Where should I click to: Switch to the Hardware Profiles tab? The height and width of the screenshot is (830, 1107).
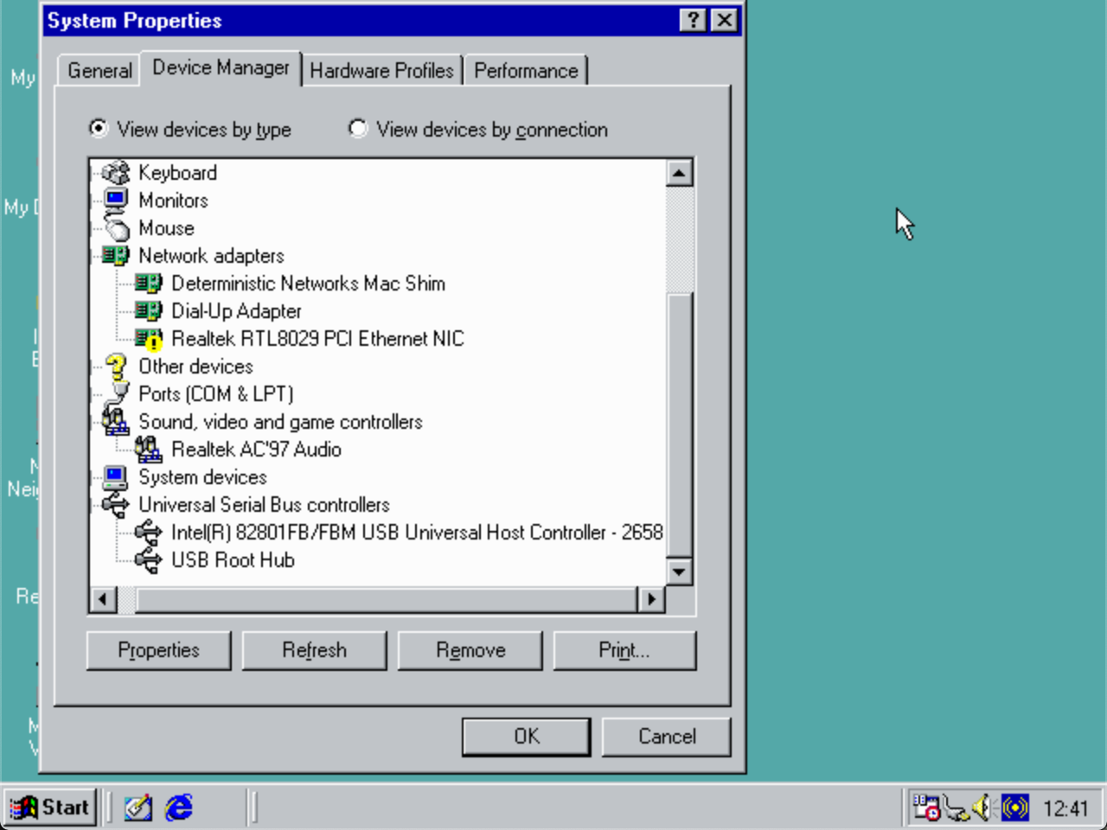click(x=381, y=71)
